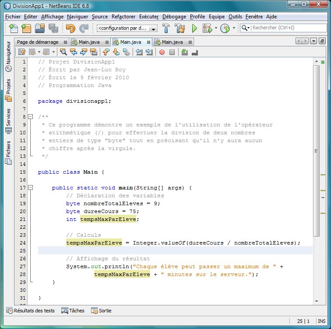Click the Last Edit icon in the editor toolbar

point(22,52)
